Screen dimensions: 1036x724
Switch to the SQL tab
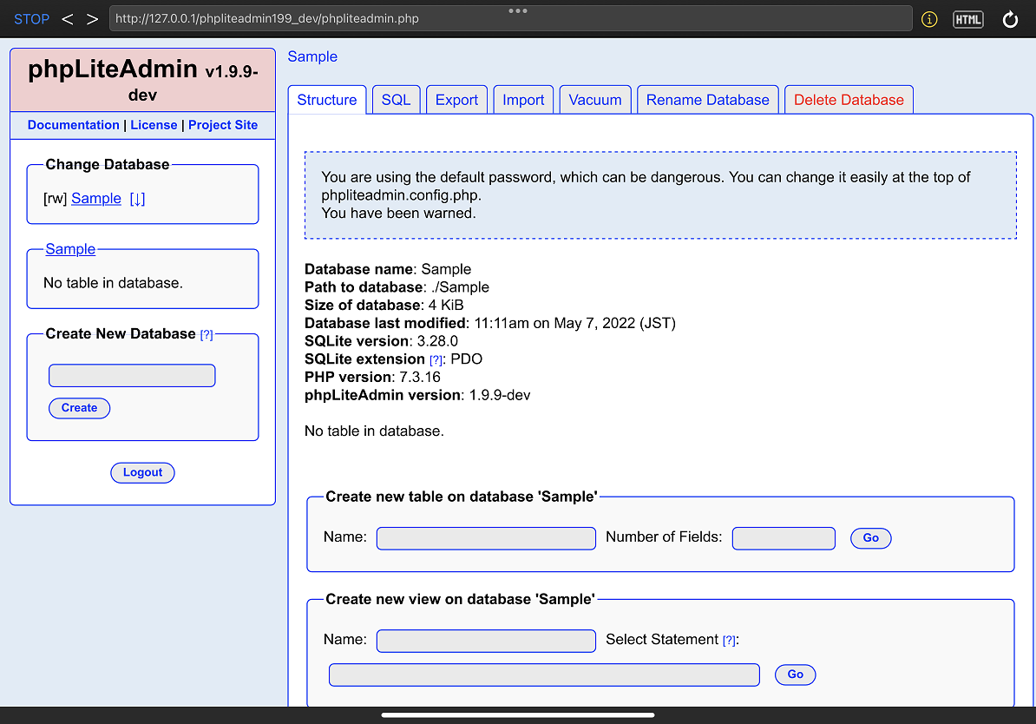(397, 100)
